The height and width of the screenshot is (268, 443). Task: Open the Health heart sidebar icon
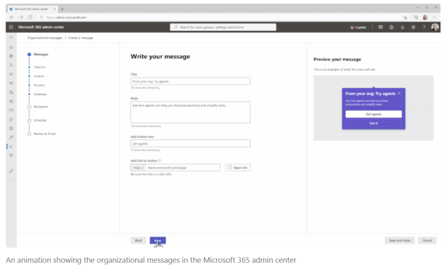11,155
